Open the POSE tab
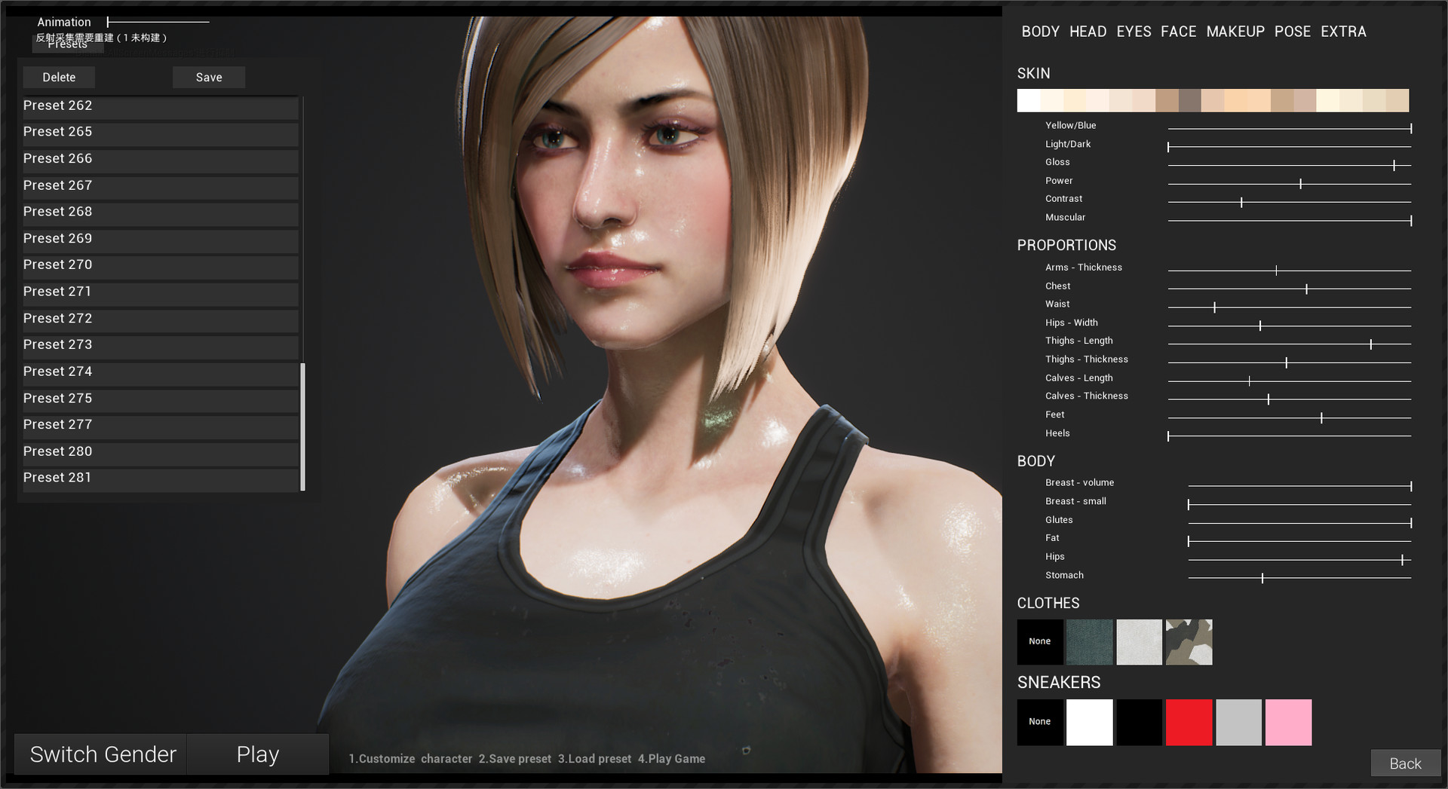This screenshot has width=1448, height=789. click(1292, 32)
